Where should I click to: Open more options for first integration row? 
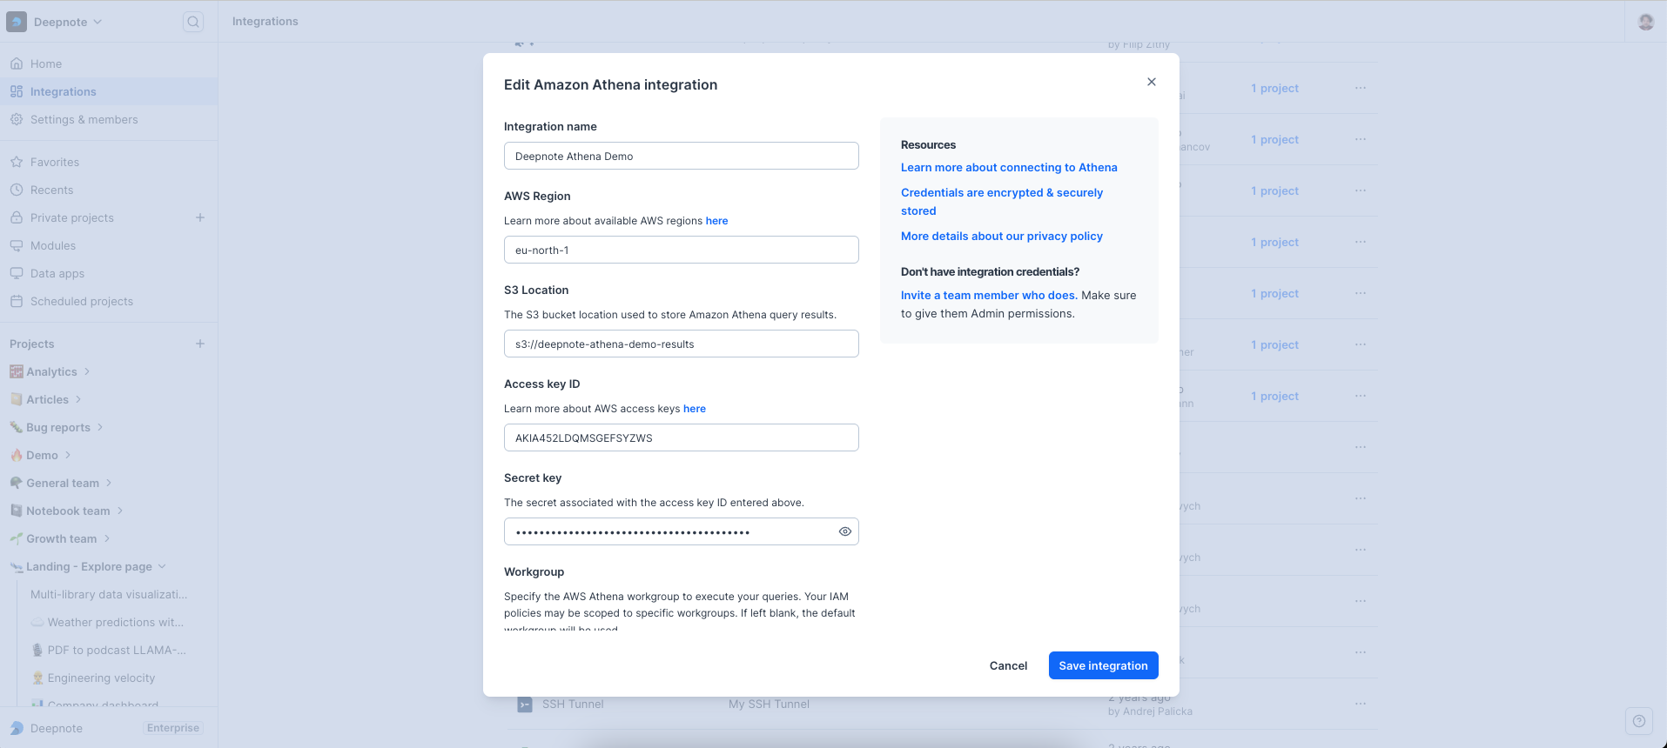coord(1361,88)
